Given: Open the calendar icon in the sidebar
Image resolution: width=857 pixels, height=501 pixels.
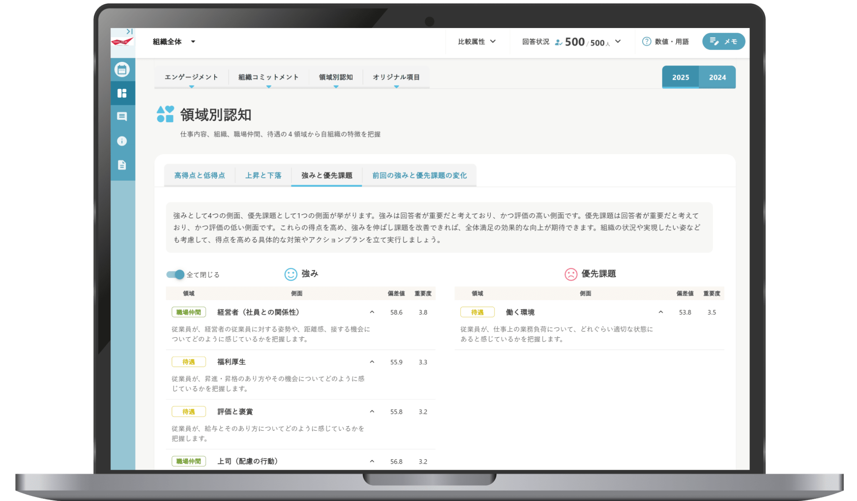Looking at the screenshot, I should [123, 70].
